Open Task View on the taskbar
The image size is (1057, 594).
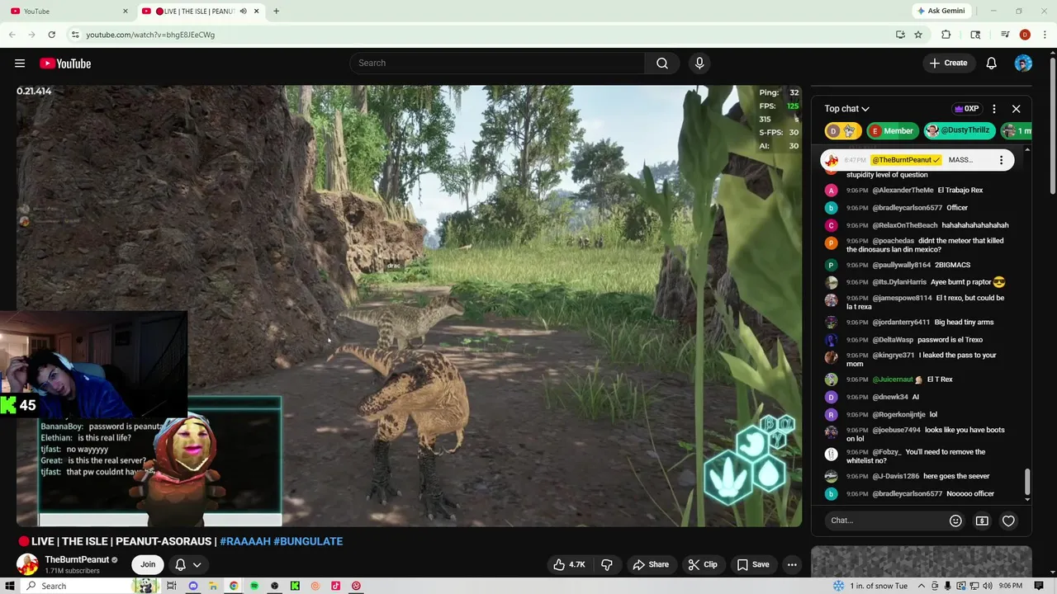click(x=172, y=586)
